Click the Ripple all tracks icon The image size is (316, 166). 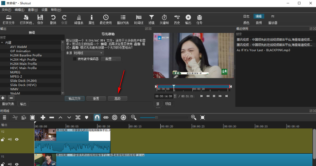point(123,117)
